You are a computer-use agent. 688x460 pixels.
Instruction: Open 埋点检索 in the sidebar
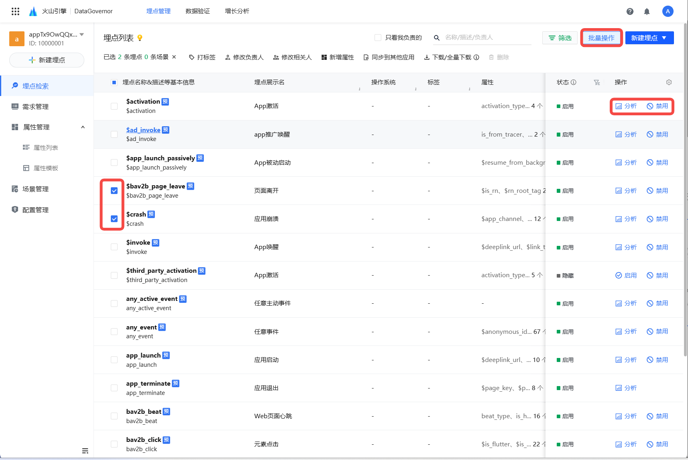(x=47, y=86)
